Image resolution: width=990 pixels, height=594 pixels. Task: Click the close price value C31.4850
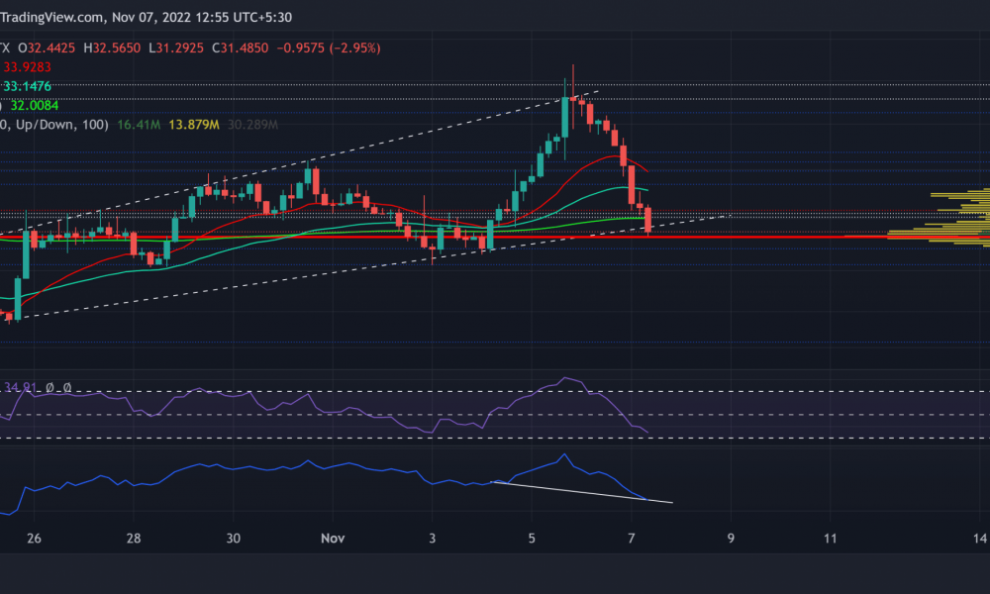(x=240, y=48)
